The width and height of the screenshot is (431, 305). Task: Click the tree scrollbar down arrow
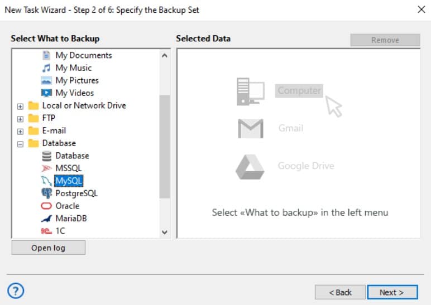[165, 232]
